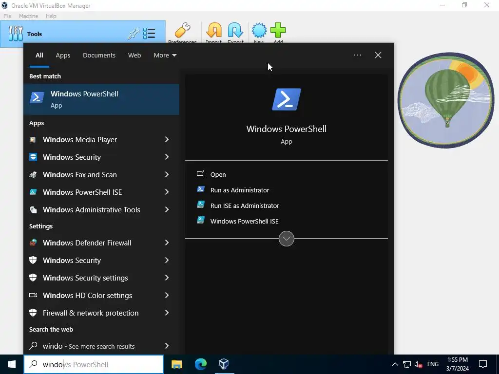Expand Windows Defender Firewall arrow
Image resolution: width=499 pixels, height=374 pixels.
(167, 243)
